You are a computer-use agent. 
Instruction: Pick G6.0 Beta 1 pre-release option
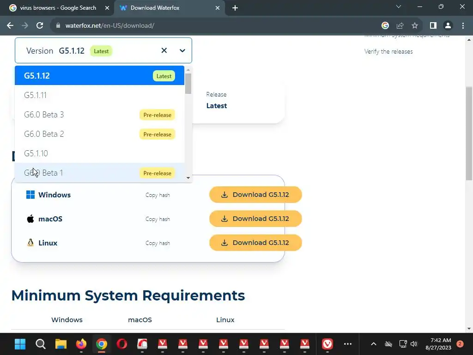point(100,173)
